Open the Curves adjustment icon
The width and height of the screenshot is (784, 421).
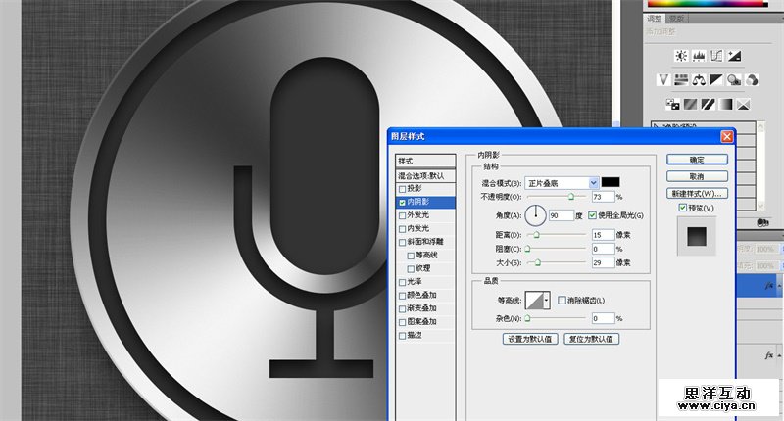718,56
